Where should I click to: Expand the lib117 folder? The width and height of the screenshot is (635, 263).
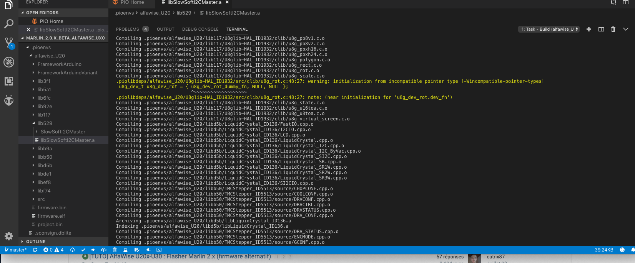[63, 115]
